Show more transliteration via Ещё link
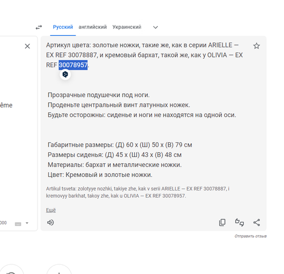Screen dimensions: 284x274 (51, 210)
